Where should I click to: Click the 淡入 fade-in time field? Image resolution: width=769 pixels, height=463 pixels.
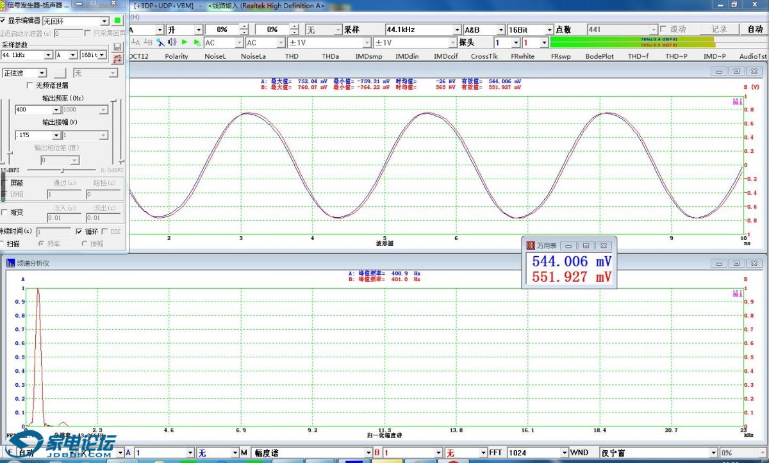pos(65,218)
